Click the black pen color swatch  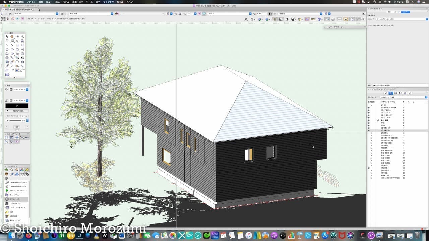[x=17, y=106]
